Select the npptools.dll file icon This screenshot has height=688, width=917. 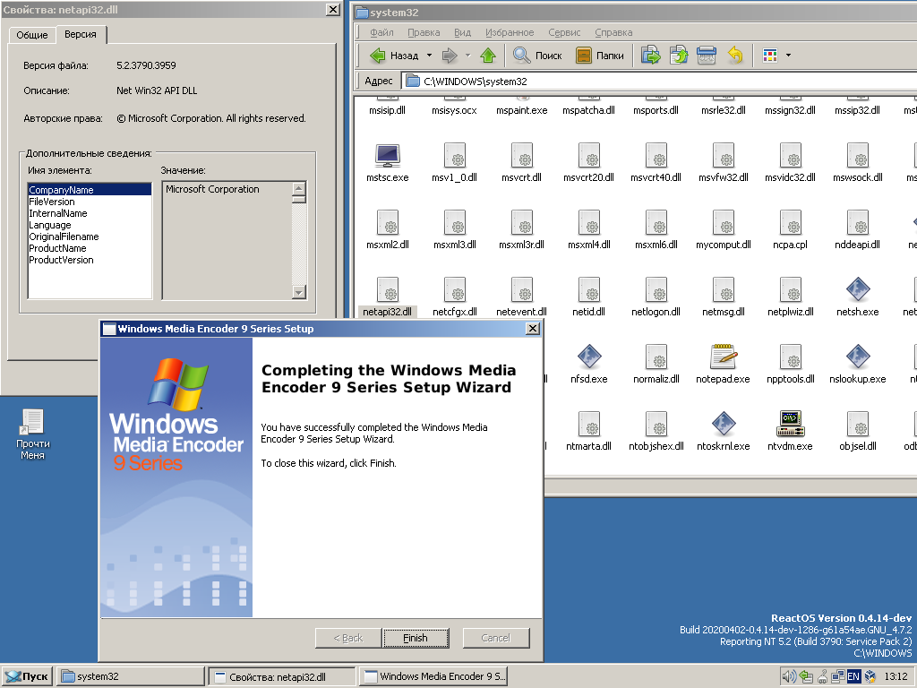[790, 357]
